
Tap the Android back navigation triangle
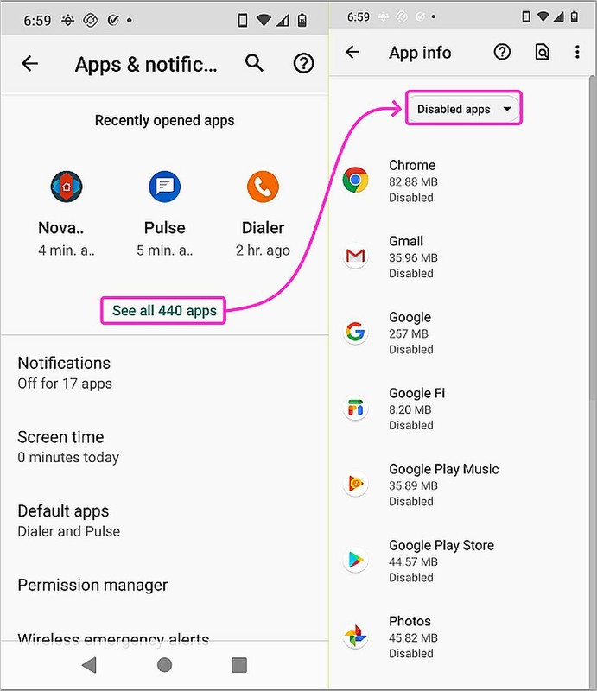(90, 665)
